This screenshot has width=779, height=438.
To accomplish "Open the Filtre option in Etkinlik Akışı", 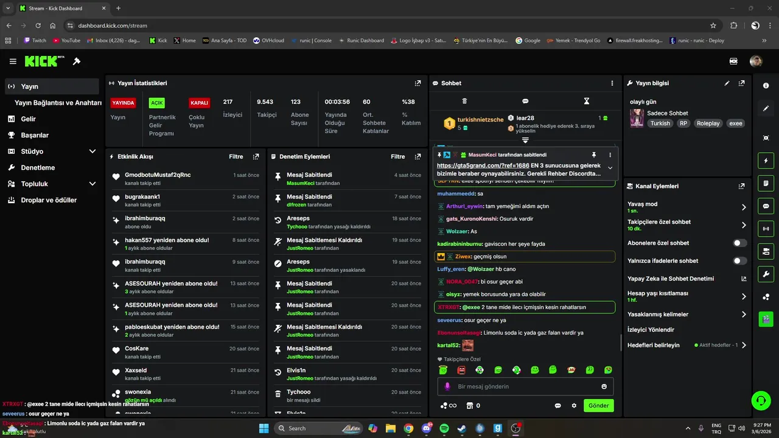I will click(x=236, y=156).
